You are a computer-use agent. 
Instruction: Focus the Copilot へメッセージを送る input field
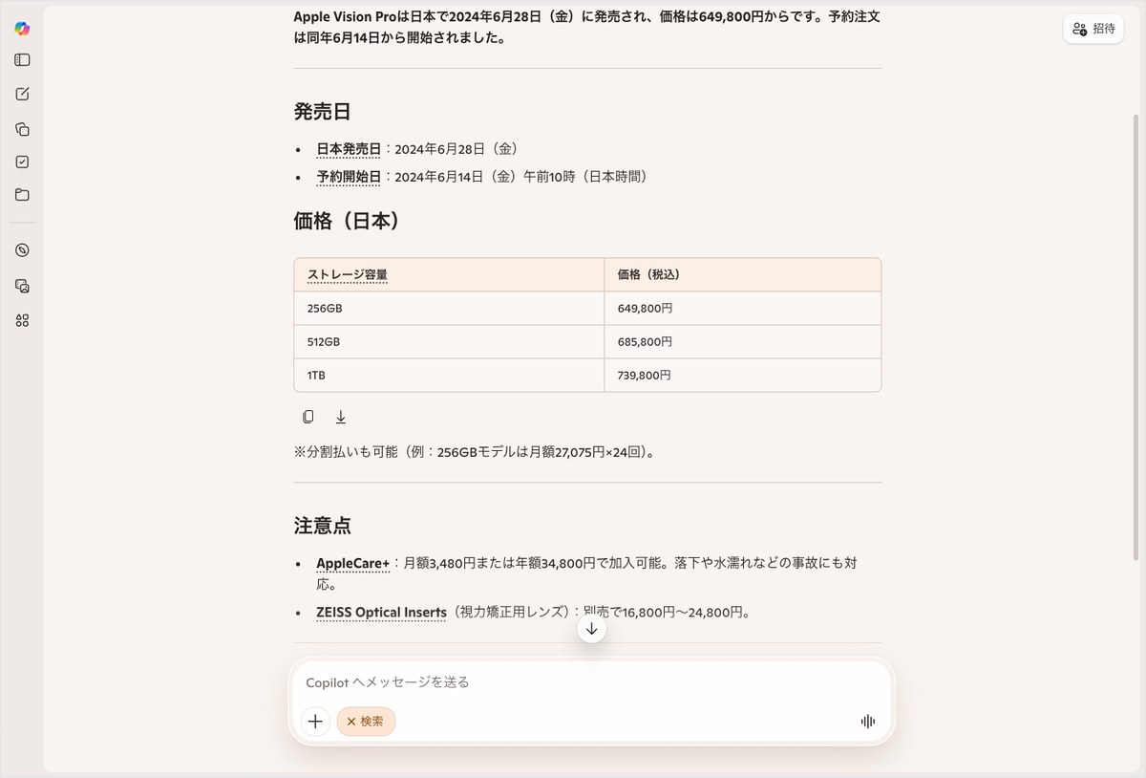pos(592,682)
